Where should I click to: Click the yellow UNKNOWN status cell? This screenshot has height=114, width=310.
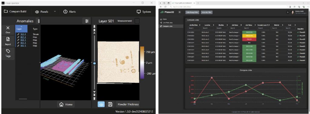pyautogui.click(x=249, y=36)
